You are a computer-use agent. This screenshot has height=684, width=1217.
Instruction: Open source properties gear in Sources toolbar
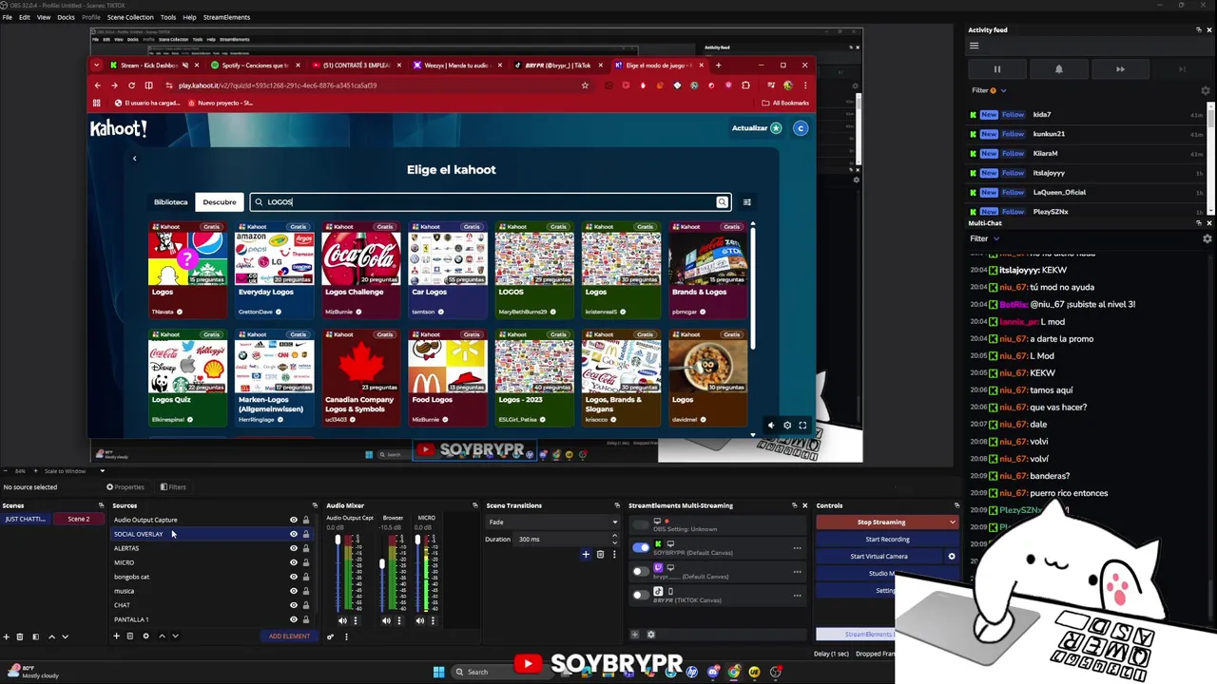click(x=145, y=636)
